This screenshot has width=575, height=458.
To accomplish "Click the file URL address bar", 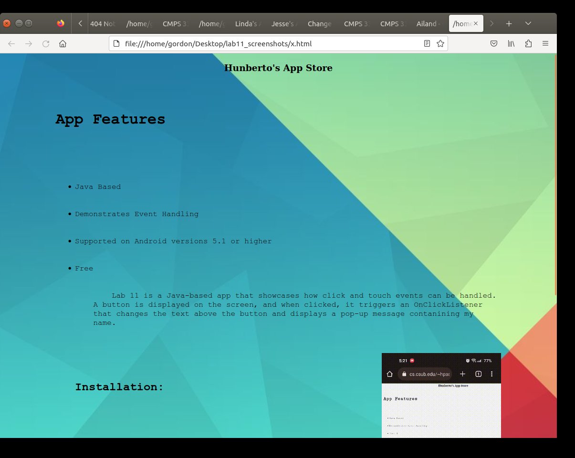I will 267,44.
